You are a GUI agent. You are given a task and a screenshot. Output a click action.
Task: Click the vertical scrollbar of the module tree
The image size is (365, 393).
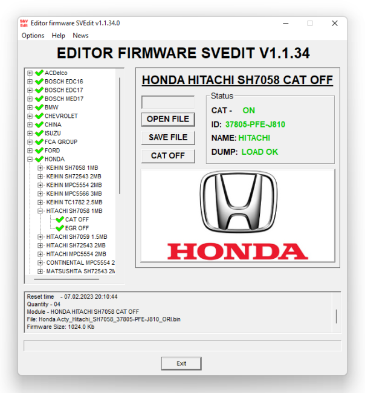point(120,135)
